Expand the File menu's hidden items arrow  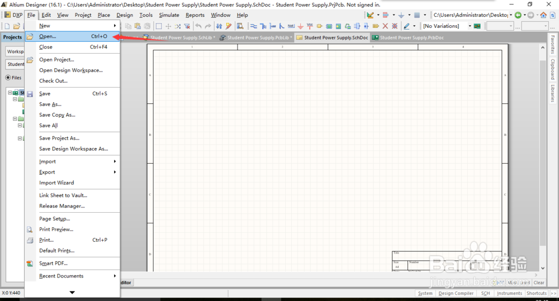point(72,293)
